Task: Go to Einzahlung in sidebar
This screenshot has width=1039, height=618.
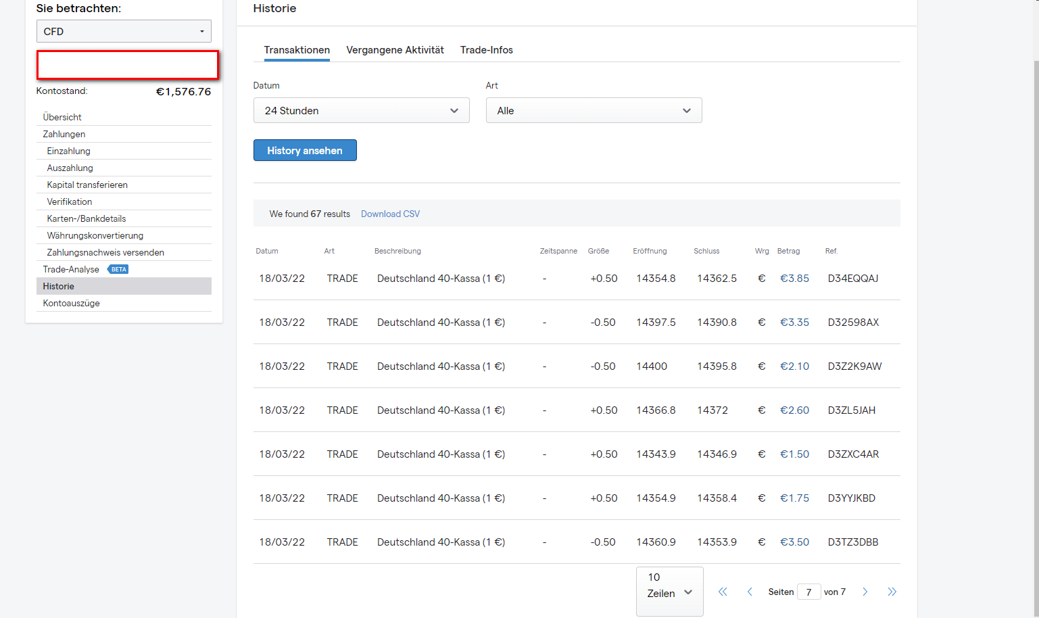Action: (x=68, y=151)
